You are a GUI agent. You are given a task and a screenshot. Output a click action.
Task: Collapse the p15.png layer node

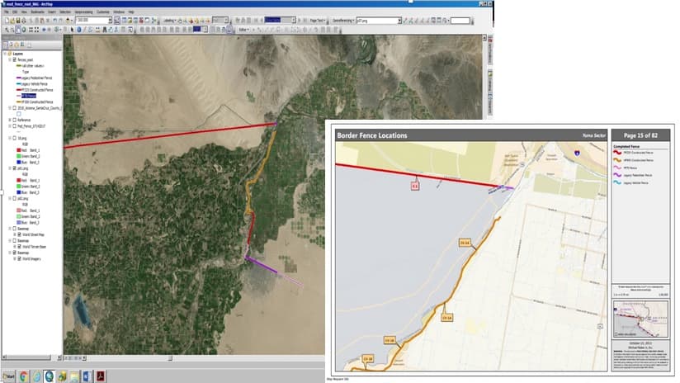(x=10, y=168)
